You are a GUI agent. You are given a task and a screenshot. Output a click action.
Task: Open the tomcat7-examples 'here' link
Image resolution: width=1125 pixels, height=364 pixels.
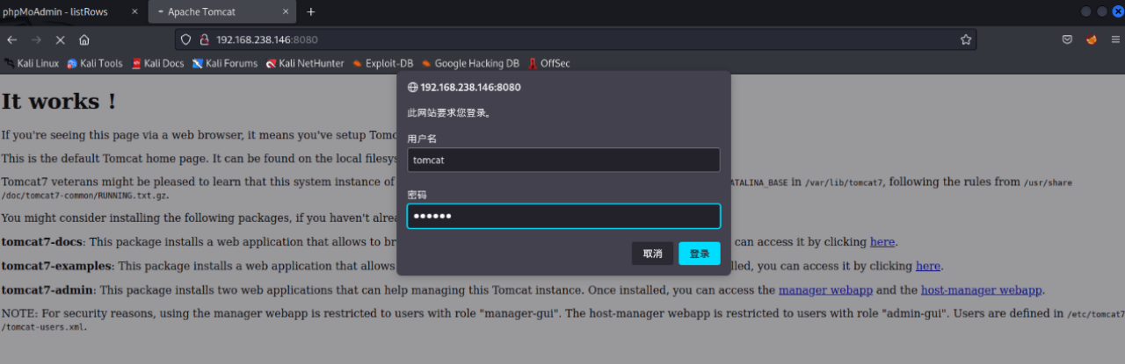tap(928, 266)
